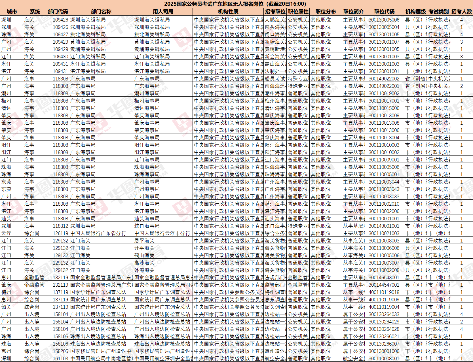473x362 pixels.
Task: Click job code cell 300110002010
Action: pyautogui.click(x=384, y=204)
